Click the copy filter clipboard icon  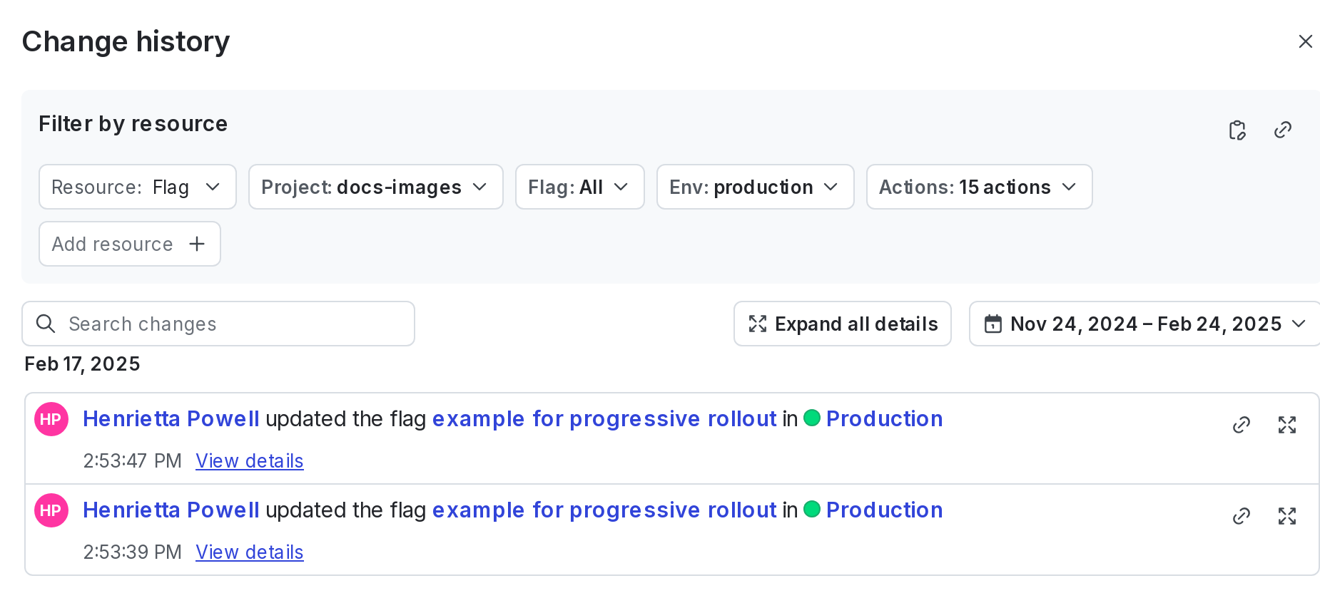[x=1237, y=130]
